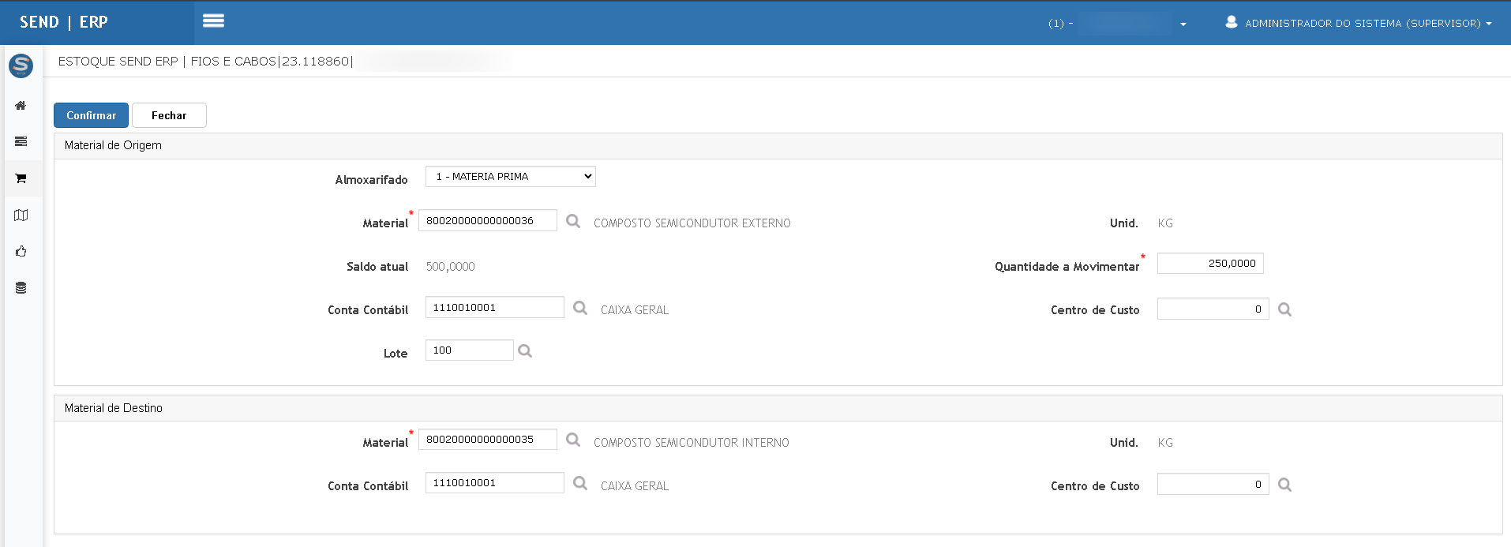Click the Fechar button
The width and height of the screenshot is (1511, 547).
(169, 115)
